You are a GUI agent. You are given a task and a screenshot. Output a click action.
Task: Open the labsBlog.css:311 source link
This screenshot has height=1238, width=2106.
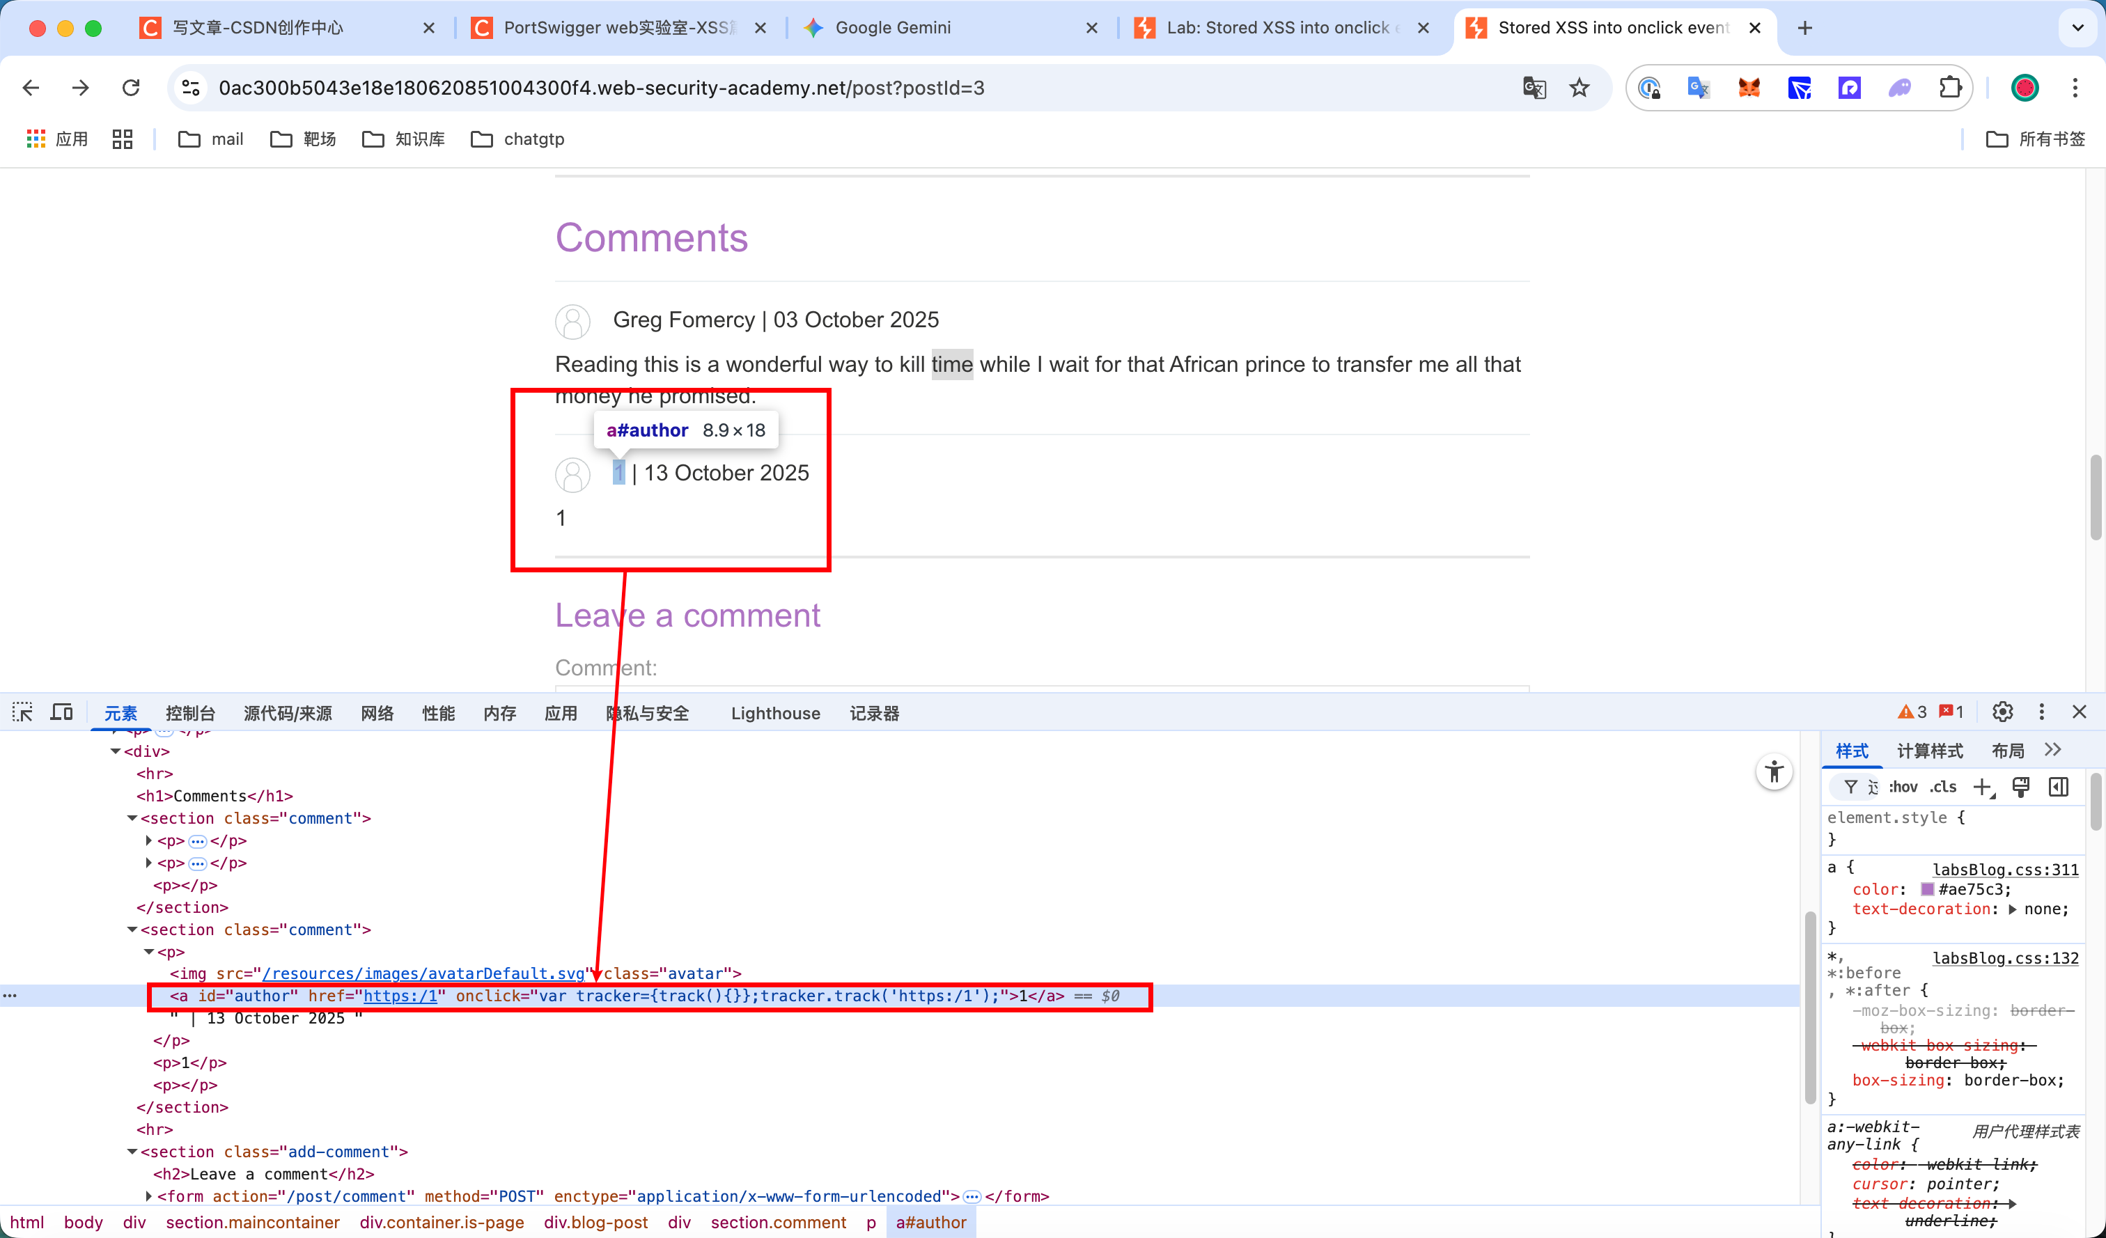pyautogui.click(x=2004, y=870)
